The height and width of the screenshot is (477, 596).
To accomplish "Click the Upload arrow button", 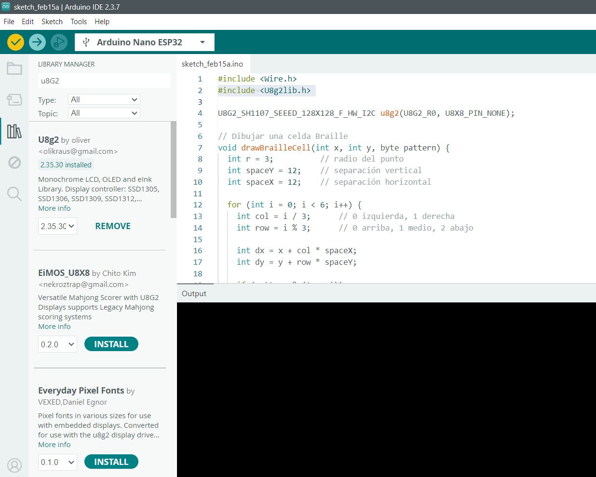I will [37, 42].
